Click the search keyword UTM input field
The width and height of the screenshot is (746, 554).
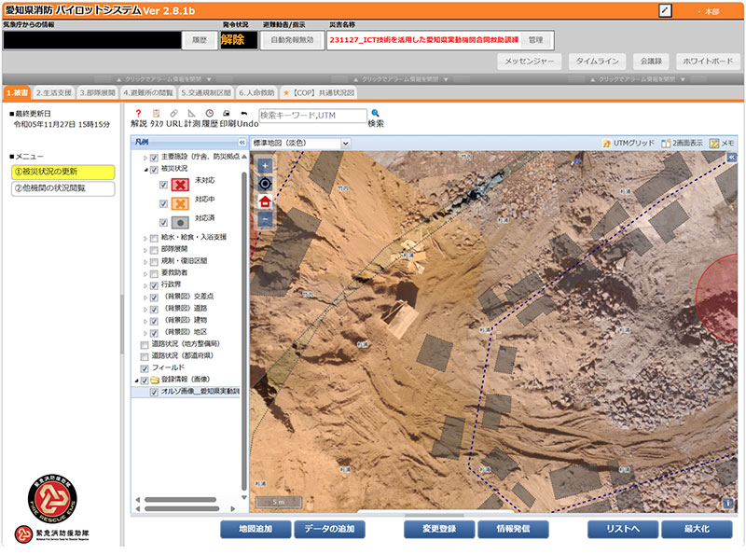(x=311, y=117)
